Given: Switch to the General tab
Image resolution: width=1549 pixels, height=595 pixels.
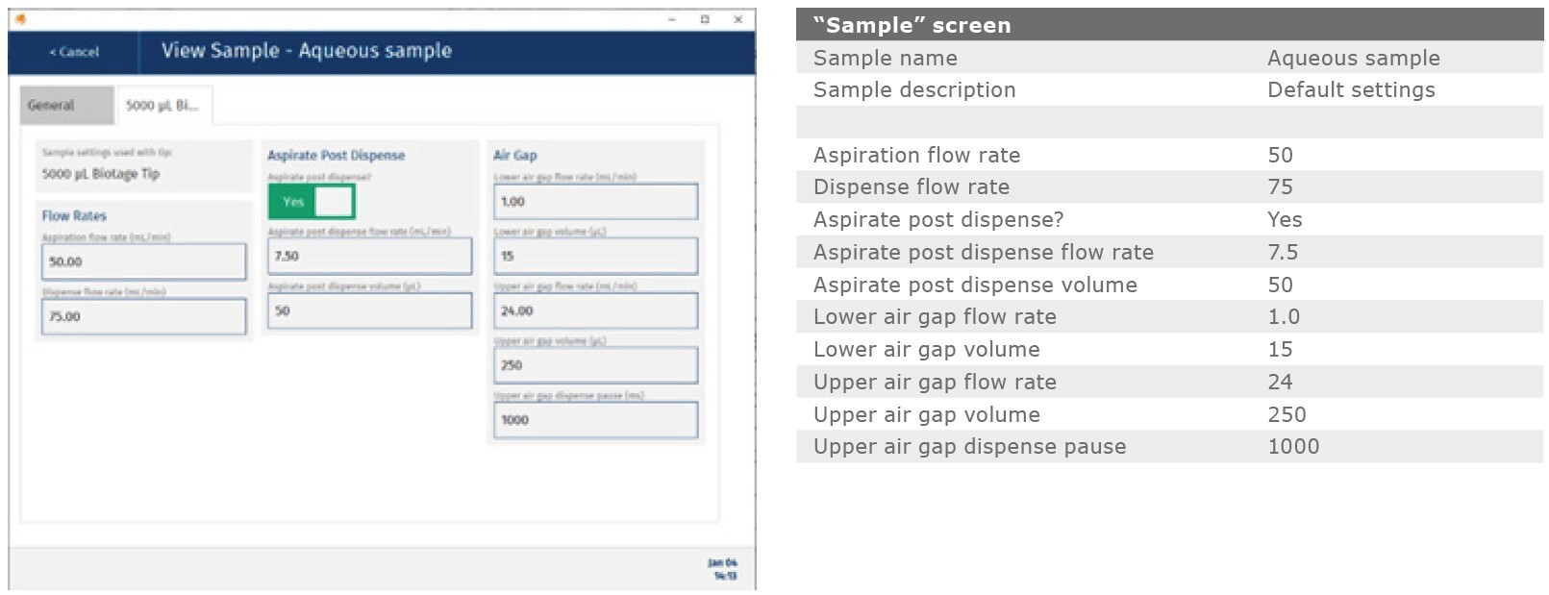Looking at the screenshot, I should point(66,106).
